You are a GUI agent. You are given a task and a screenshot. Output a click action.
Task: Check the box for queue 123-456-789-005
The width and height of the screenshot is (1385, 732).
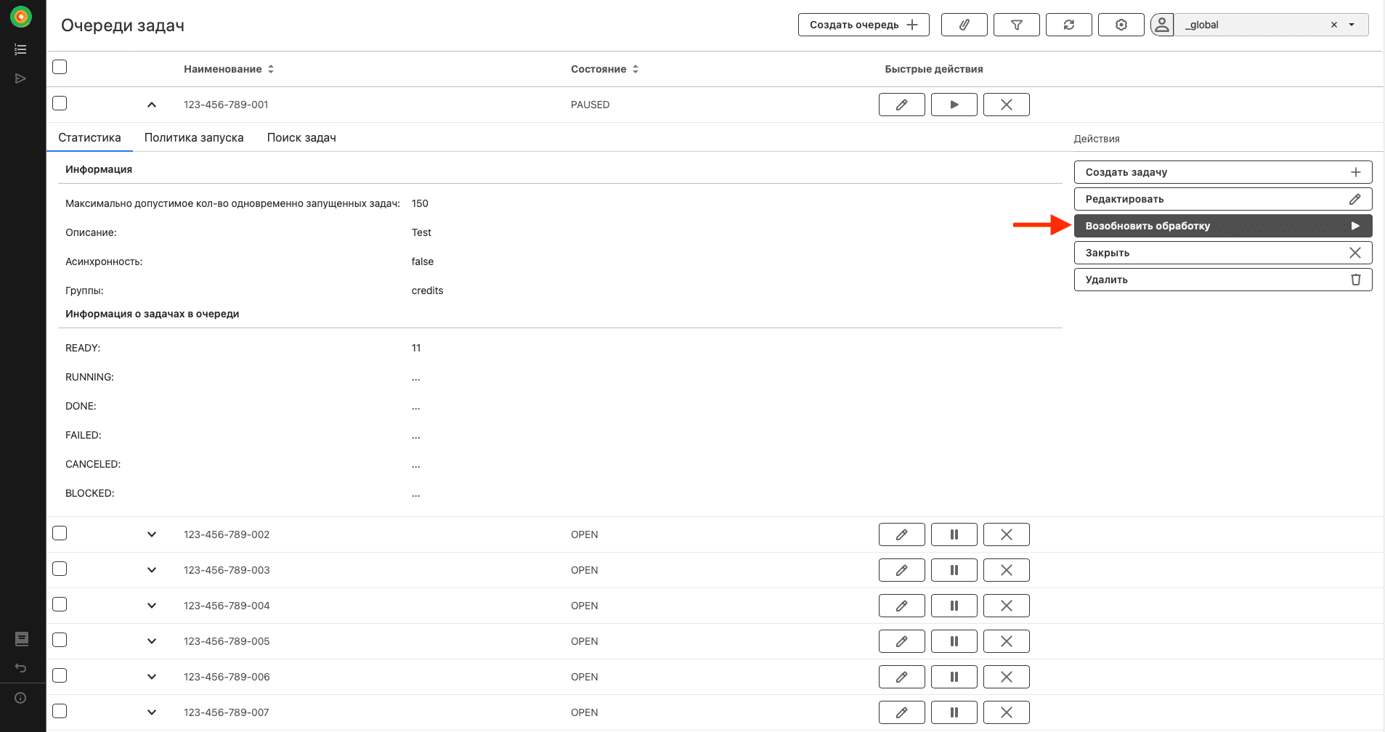point(60,640)
